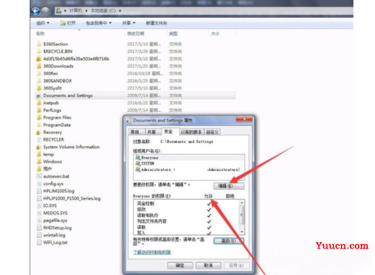Viewport: 375px width, 275px height.
Task: Select the locked 4d3f15b65d6ffa39a503e6f8716b folder icon
Action: pos(39,59)
